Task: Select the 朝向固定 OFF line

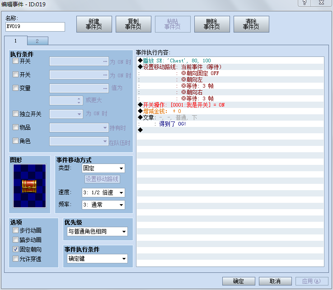Action: pos(230,73)
